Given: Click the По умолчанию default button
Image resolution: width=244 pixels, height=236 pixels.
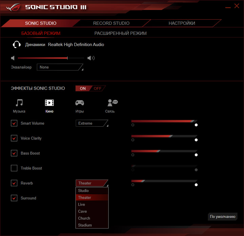Looking at the screenshot, I should (x=223, y=217).
